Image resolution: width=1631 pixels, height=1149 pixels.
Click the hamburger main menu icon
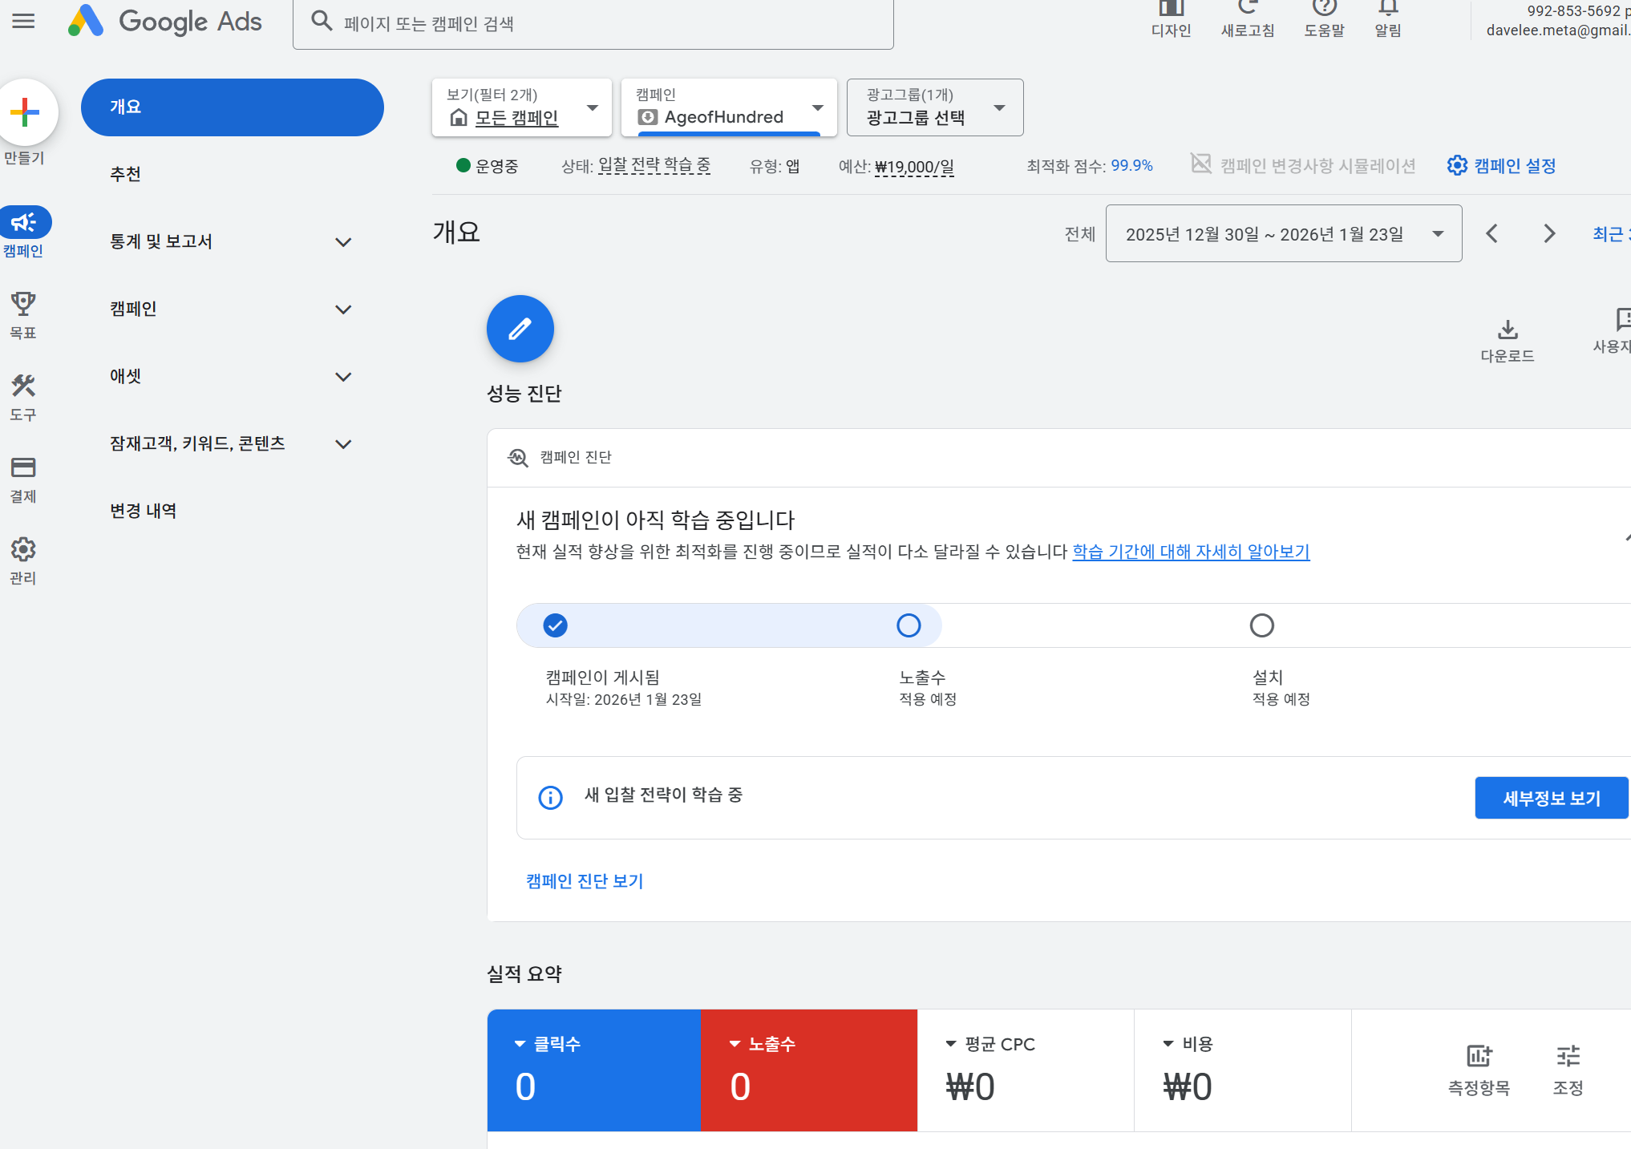click(x=24, y=22)
